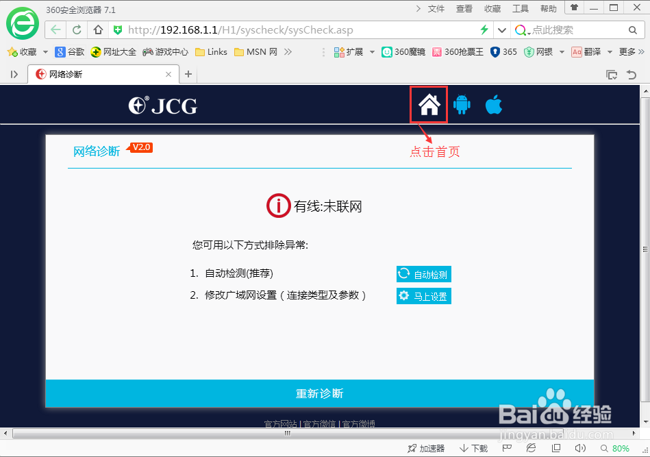The width and height of the screenshot is (650, 457).
Task: Click the IE compatibility mode icon in status bar
Action: pos(532,447)
